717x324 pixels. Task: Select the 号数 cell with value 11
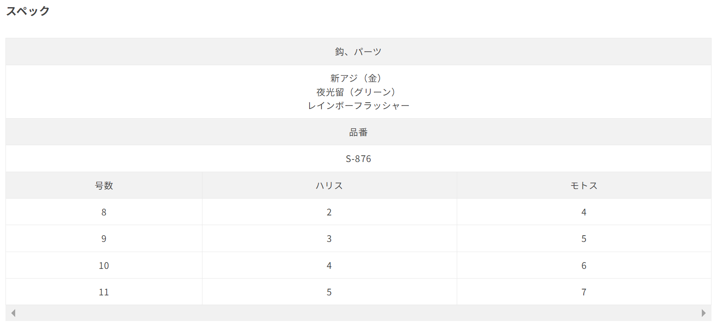(x=104, y=292)
